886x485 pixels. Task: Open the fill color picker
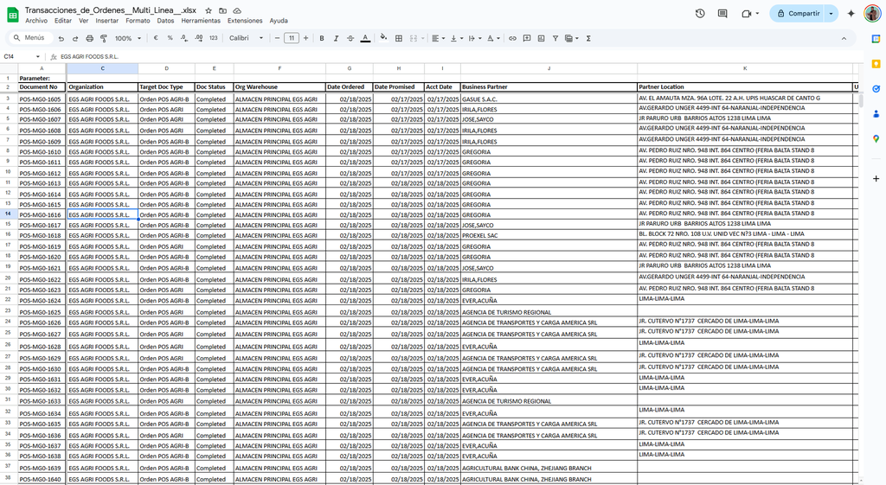[383, 38]
